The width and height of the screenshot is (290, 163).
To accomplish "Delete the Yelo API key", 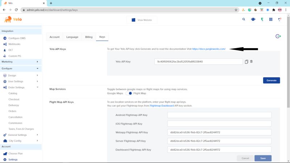I will (x=251, y=62).
